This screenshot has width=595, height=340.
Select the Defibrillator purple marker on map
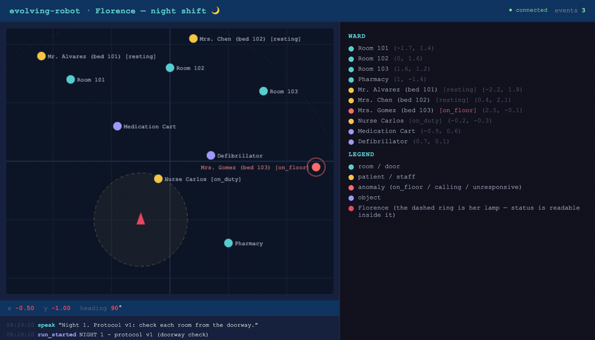pos(211,155)
